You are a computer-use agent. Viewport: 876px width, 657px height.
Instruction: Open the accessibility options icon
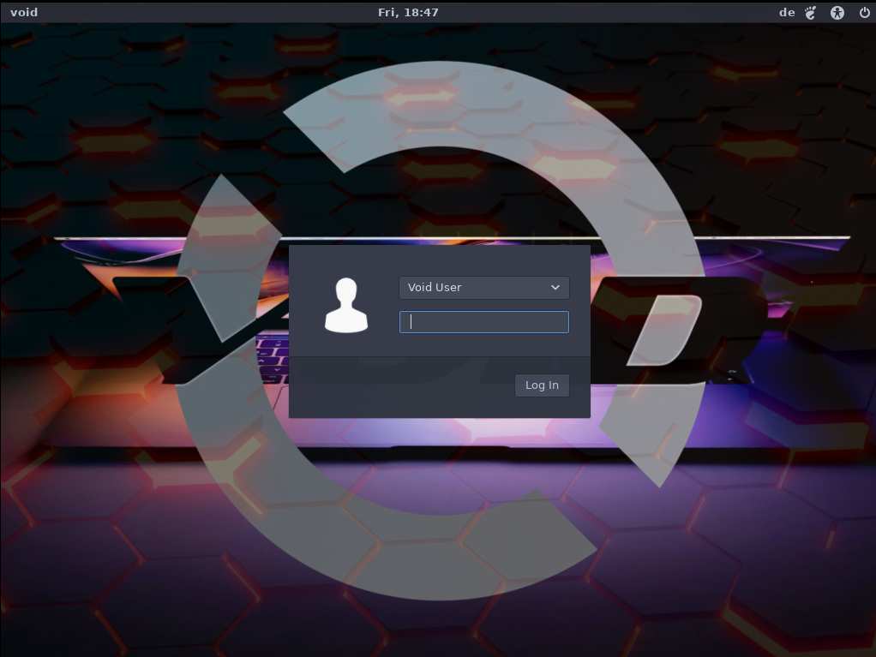[837, 12]
